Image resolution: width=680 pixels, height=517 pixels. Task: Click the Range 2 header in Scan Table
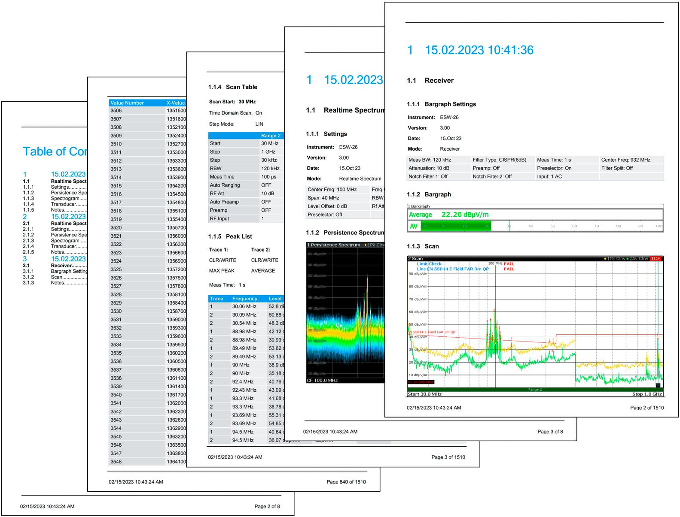click(x=271, y=136)
